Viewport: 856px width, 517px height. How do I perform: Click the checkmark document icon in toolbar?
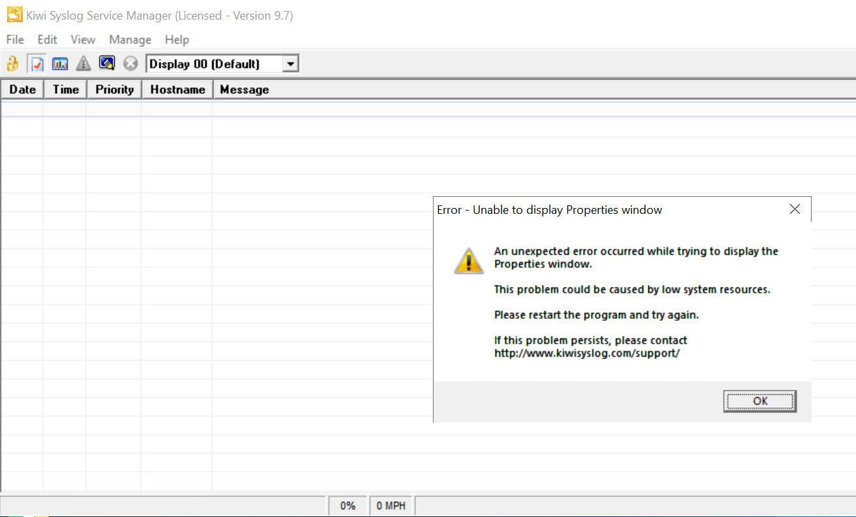37,64
